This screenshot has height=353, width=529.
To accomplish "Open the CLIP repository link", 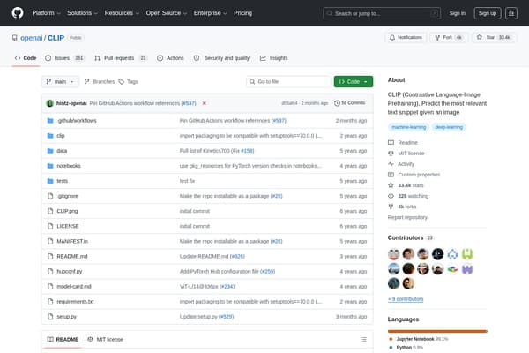I will click(56, 38).
